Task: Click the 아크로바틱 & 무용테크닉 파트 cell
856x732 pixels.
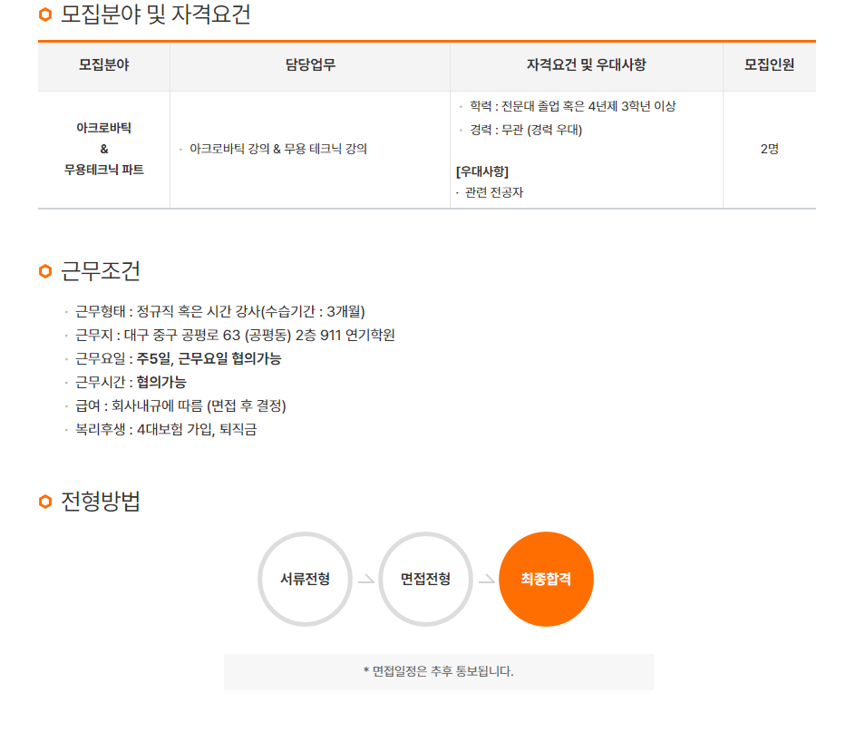Action: tap(103, 149)
